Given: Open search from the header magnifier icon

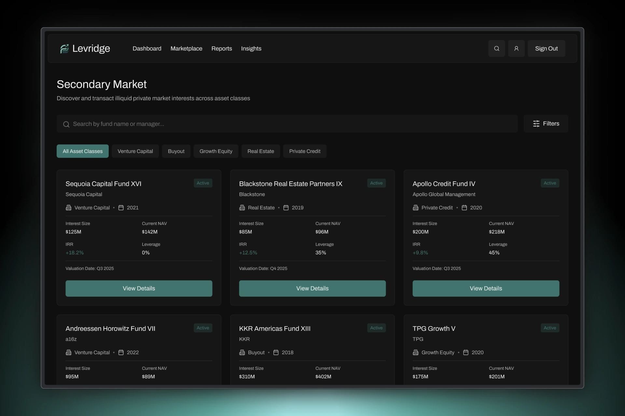Looking at the screenshot, I should pyautogui.click(x=496, y=48).
